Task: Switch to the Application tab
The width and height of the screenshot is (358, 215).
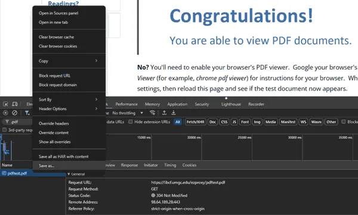Action: (x=177, y=104)
